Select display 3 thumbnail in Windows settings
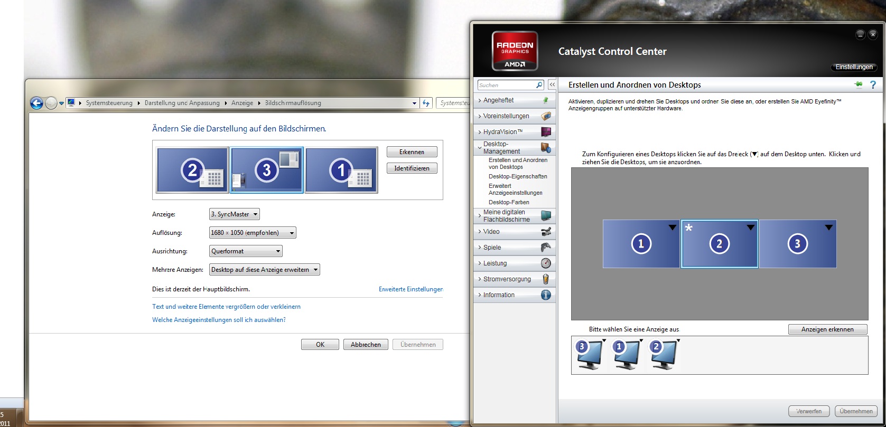 pos(267,170)
